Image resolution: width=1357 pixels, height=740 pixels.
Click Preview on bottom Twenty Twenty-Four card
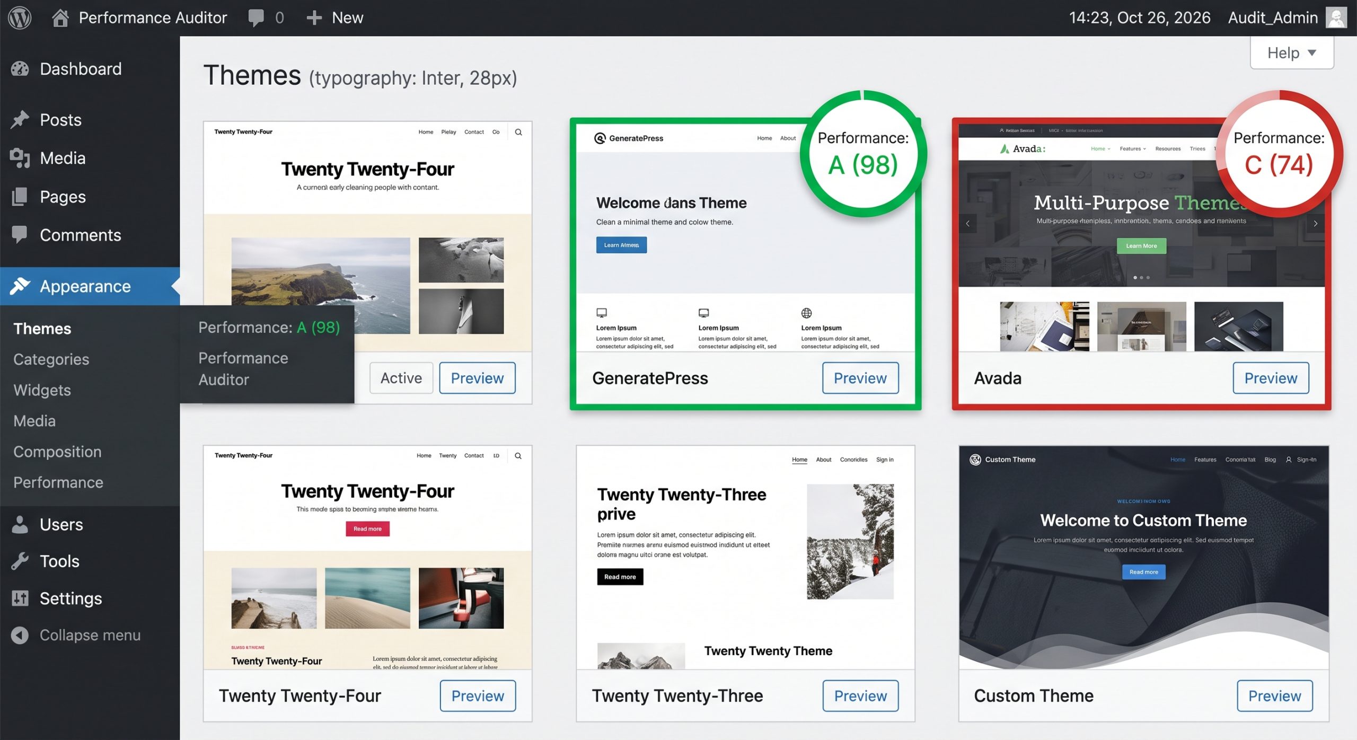coord(478,696)
